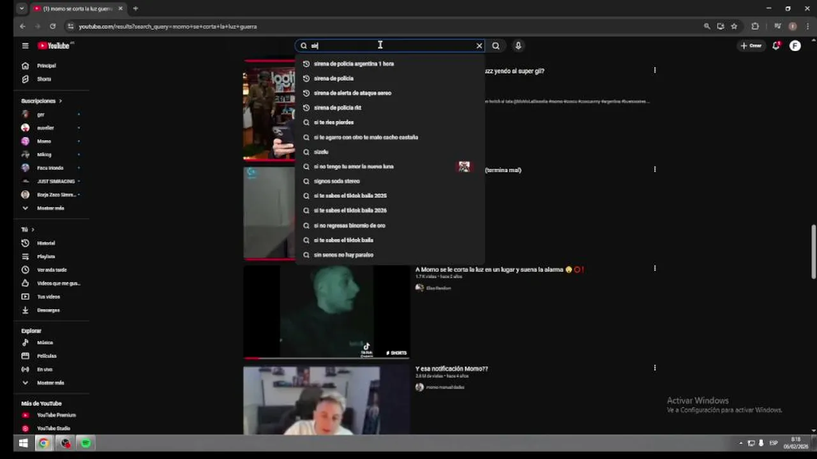Open Películas under Explorar
Viewport: 817px width, 459px height.
(47, 356)
